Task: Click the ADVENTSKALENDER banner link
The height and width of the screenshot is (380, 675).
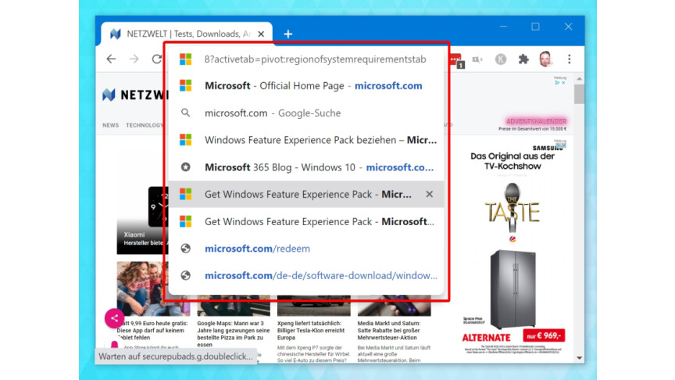Action: [x=536, y=121]
